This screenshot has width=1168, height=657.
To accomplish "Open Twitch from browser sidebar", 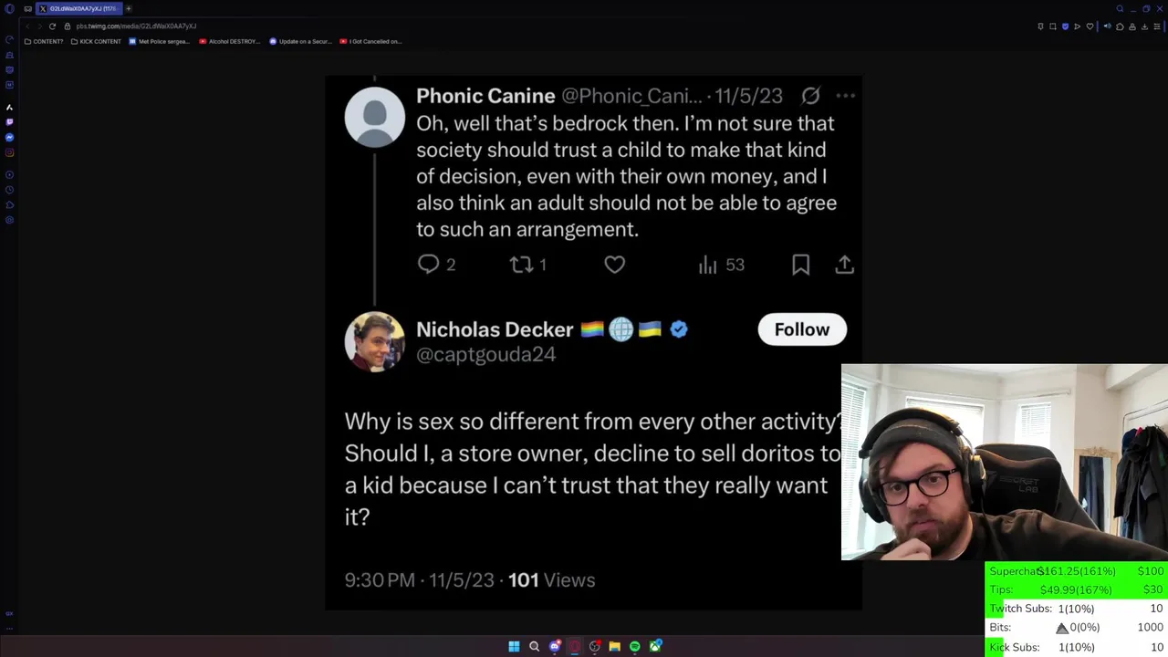I will coord(9,121).
